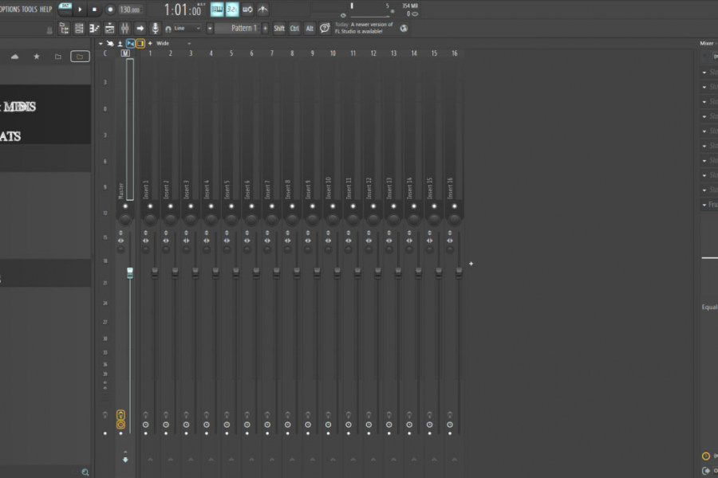
Task: Mute Insert 16 mixer track
Action: pyautogui.click(x=454, y=206)
